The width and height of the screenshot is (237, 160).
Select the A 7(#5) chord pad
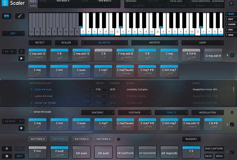191,55
